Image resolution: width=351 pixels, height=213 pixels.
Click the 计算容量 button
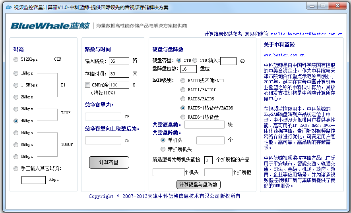tap(109, 162)
